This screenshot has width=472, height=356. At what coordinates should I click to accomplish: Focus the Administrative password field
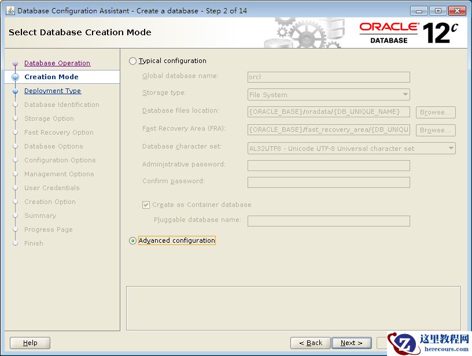click(329, 165)
